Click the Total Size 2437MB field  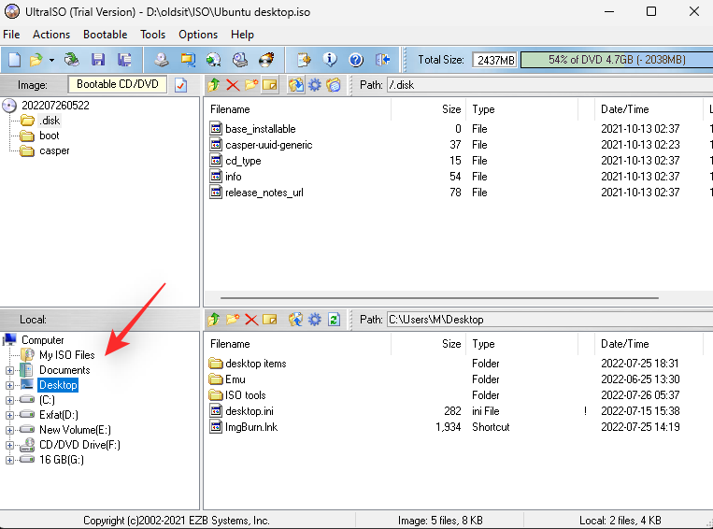click(494, 60)
